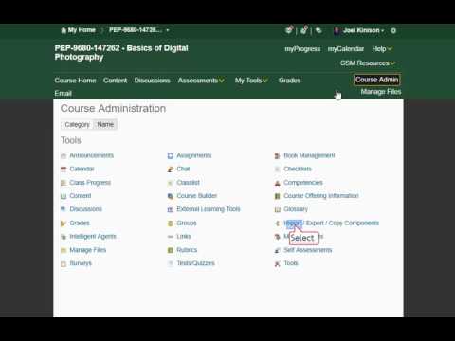Open Content from the navbar

click(x=115, y=81)
